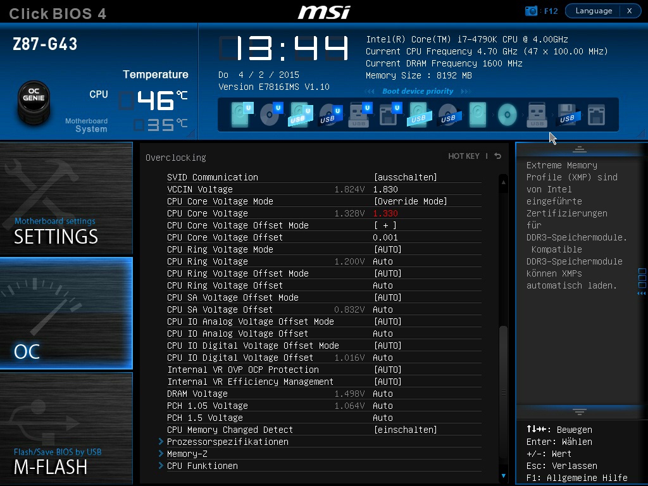Click left arrows beside Boot device priority
This screenshot has width=648, height=486.
click(x=370, y=91)
